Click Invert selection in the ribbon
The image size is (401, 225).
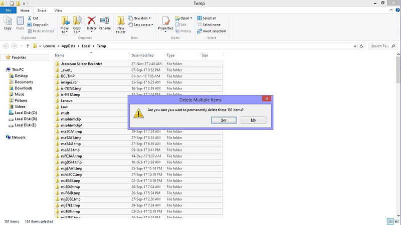click(x=212, y=31)
